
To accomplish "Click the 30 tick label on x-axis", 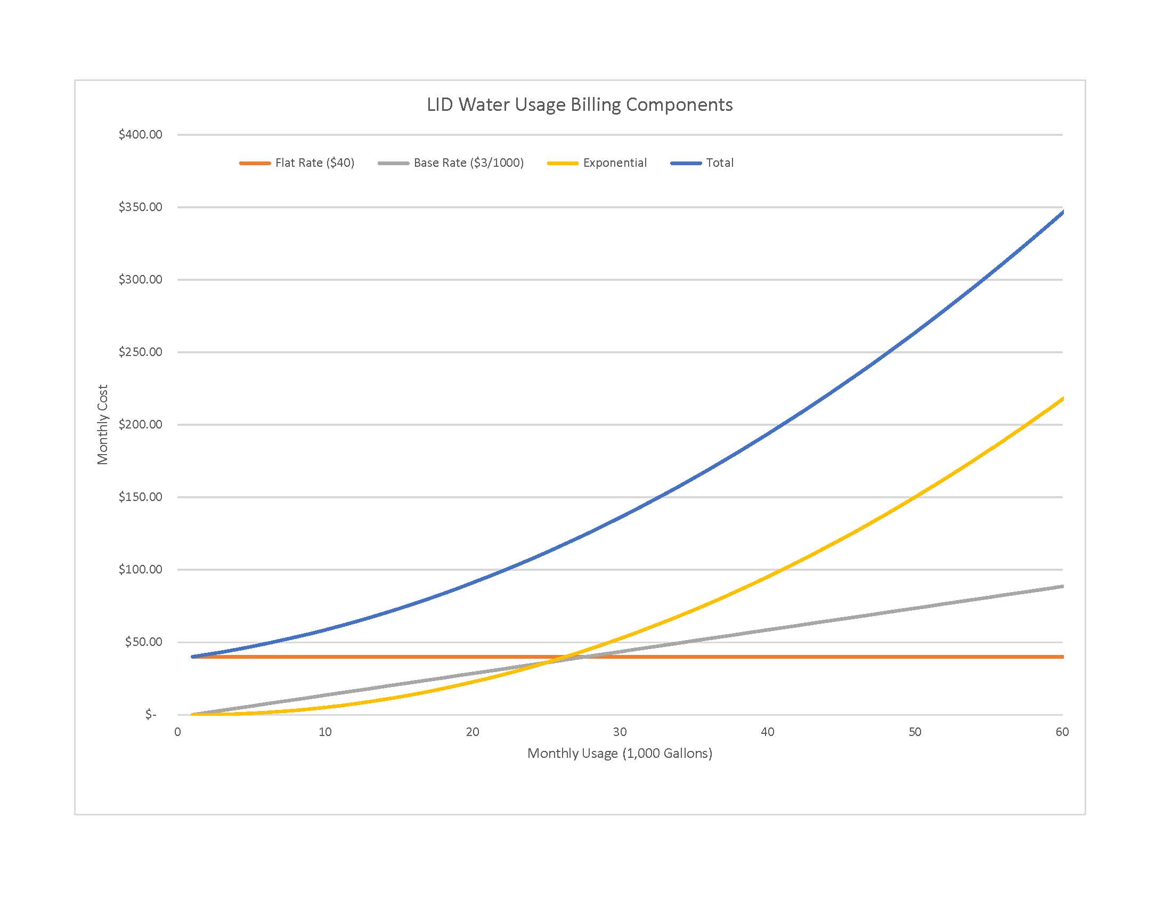I will [620, 732].
